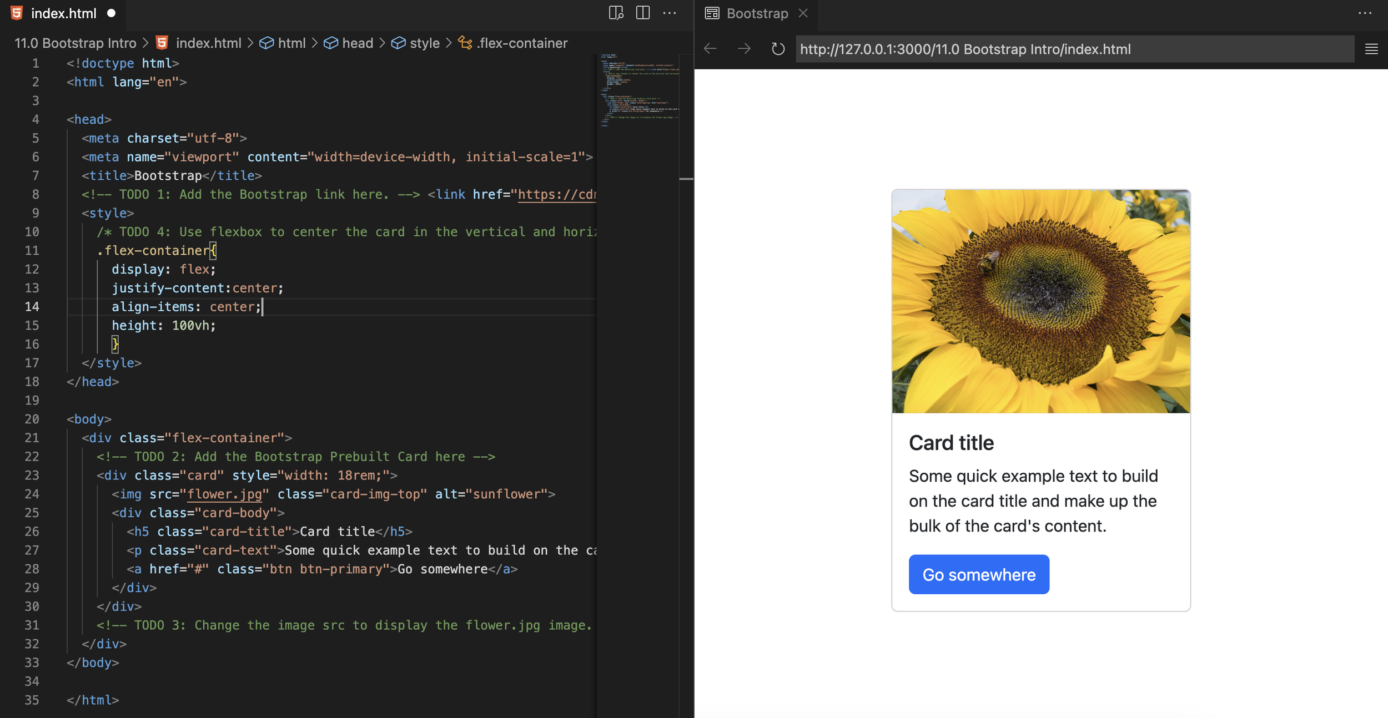
Task: Click the Simple Browser icon on the Bootstrap tab
Action: point(711,12)
